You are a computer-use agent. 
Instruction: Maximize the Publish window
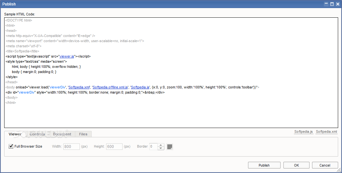(x=332, y=4)
